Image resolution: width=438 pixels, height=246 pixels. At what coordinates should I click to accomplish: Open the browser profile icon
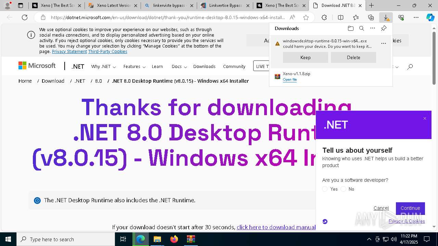click(7, 5)
